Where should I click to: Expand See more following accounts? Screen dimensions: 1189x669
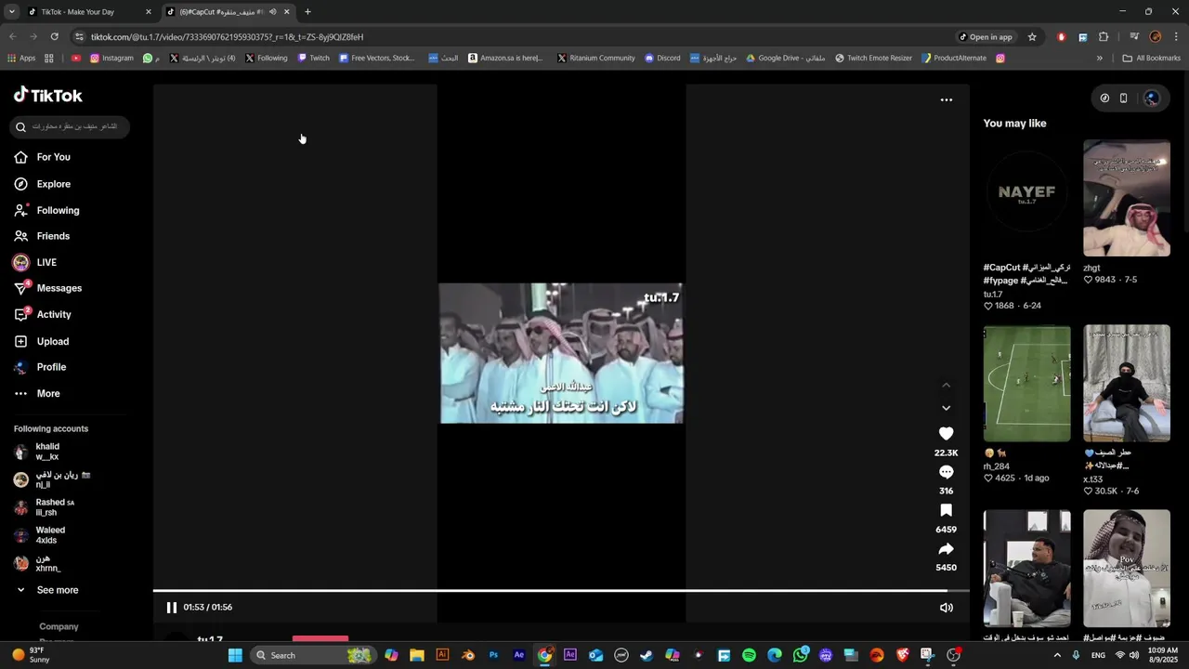click(46, 590)
